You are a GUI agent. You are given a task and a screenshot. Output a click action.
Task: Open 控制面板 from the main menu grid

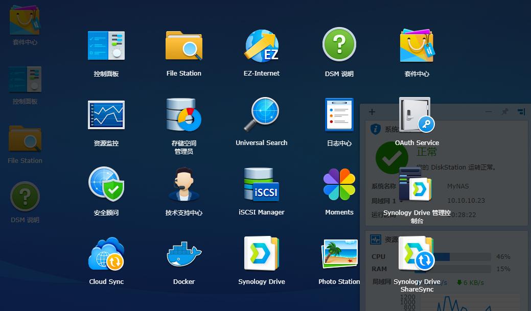click(x=106, y=45)
